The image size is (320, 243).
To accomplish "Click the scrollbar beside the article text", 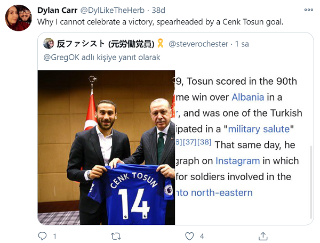I will [311, 182].
